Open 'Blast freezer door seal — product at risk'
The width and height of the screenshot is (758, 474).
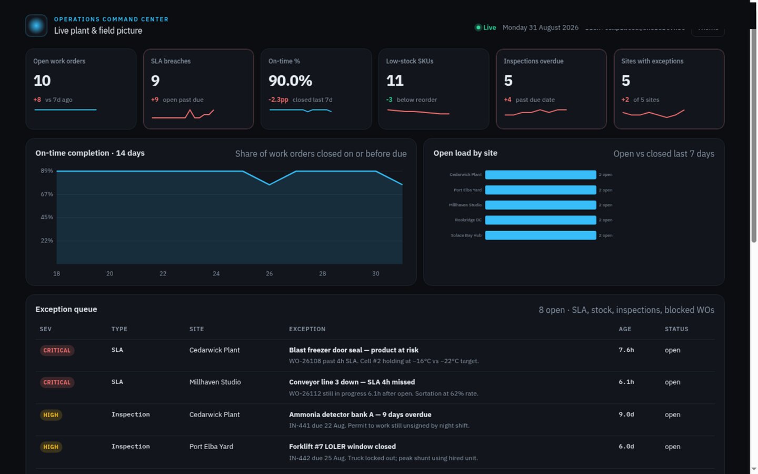point(354,350)
